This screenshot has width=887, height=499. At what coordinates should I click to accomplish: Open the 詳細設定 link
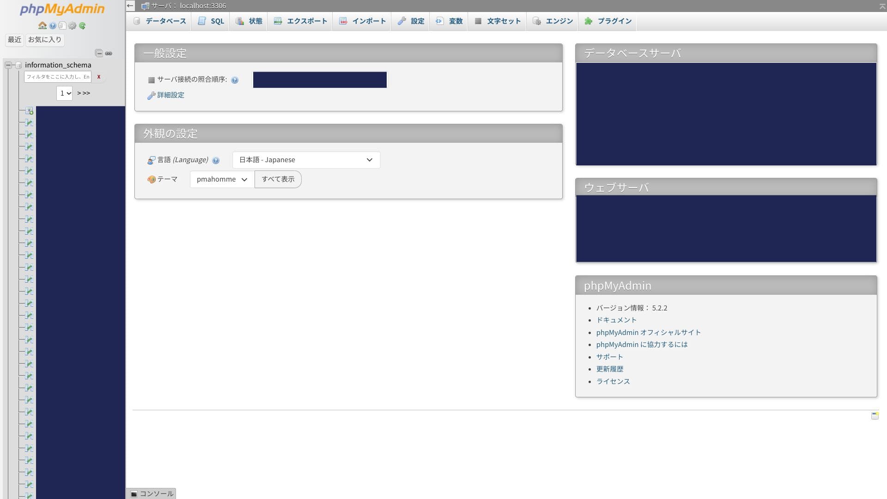(170, 95)
